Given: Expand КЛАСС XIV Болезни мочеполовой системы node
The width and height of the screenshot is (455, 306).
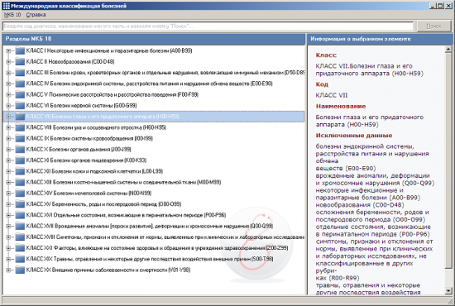Looking at the screenshot, I should pyautogui.click(x=8, y=194).
